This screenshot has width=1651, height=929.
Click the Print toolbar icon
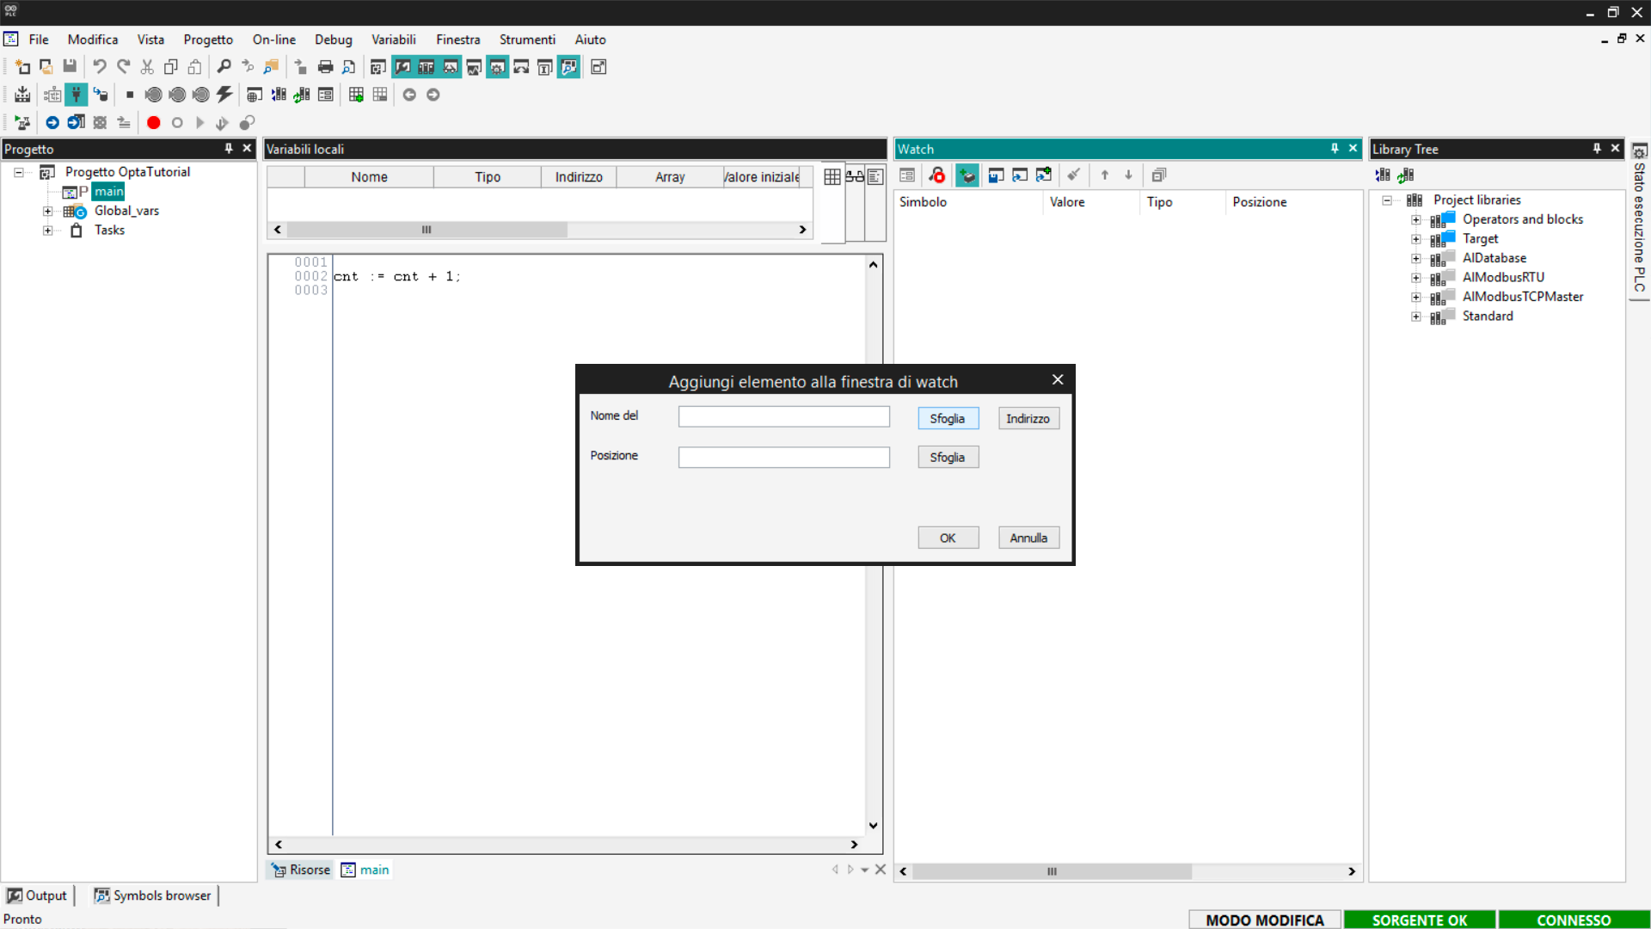(x=325, y=67)
